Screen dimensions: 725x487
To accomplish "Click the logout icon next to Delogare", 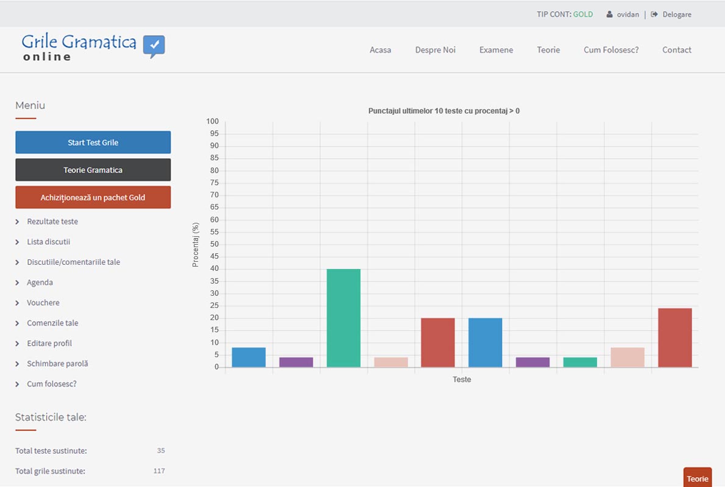I will tap(654, 15).
